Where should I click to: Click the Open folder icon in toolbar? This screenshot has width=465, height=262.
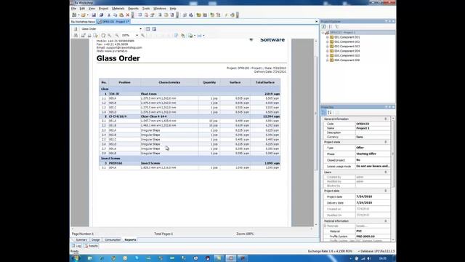pos(84,15)
